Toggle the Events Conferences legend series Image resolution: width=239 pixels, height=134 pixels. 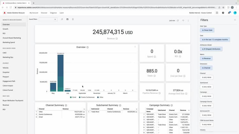(87, 97)
